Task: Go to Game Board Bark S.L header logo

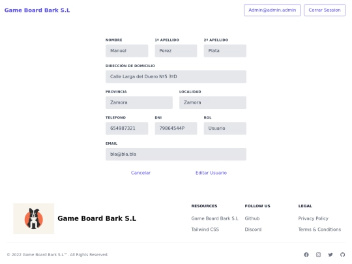Action: pyautogui.click(x=37, y=10)
